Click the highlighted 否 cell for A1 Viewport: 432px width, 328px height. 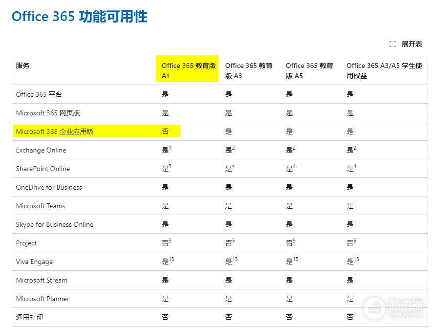(x=165, y=131)
